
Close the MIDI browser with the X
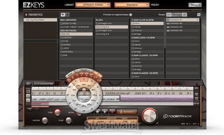point(199,15)
